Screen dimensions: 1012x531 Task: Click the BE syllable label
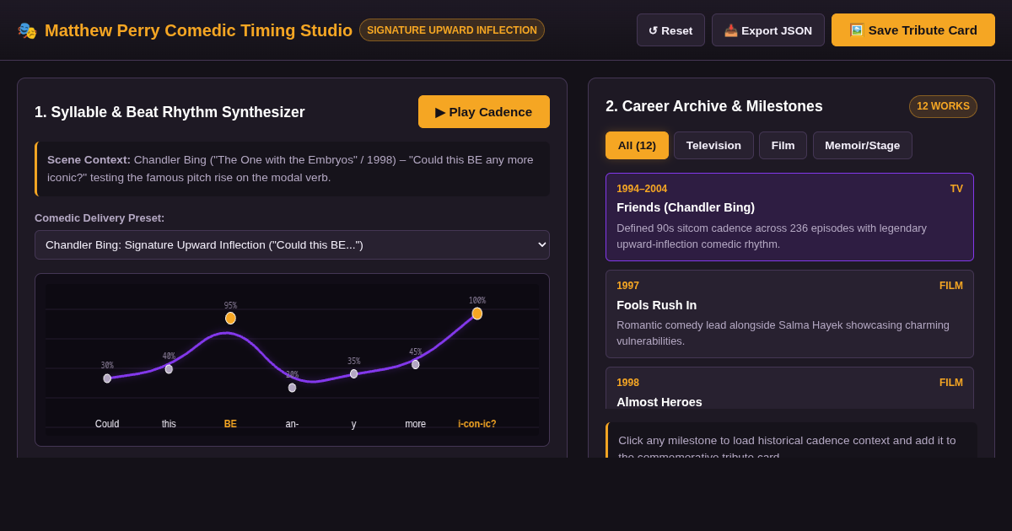pyautogui.click(x=230, y=424)
